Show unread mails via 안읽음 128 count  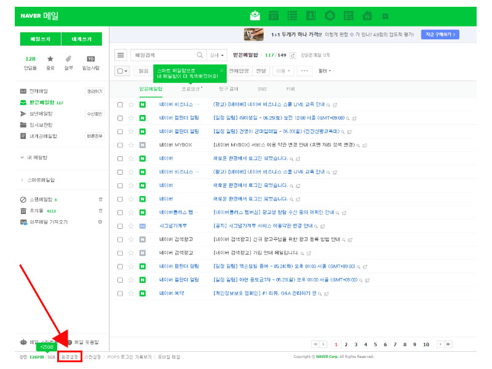click(x=30, y=63)
